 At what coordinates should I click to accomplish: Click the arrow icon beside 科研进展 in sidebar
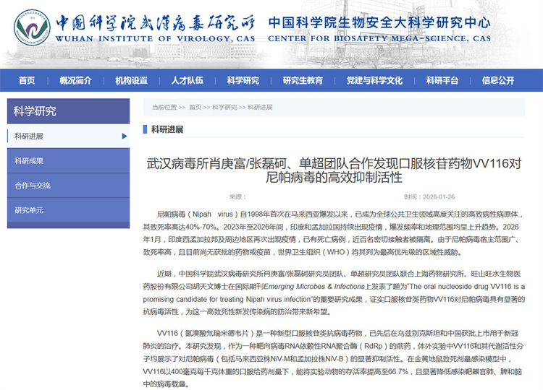pyautogui.click(x=125, y=136)
